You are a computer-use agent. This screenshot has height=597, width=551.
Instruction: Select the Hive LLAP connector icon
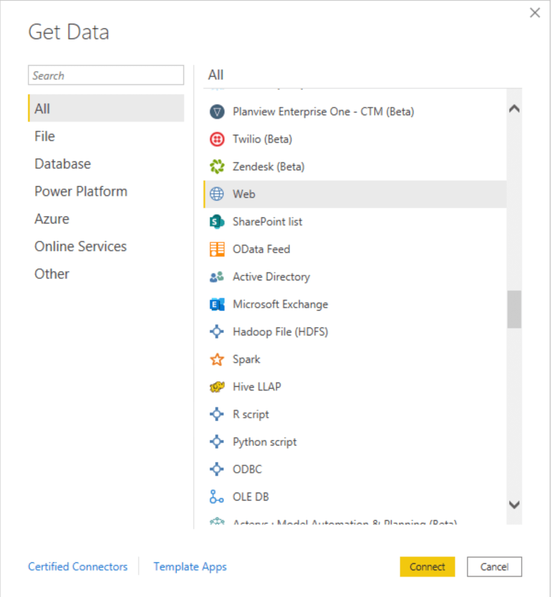pyautogui.click(x=217, y=387)
